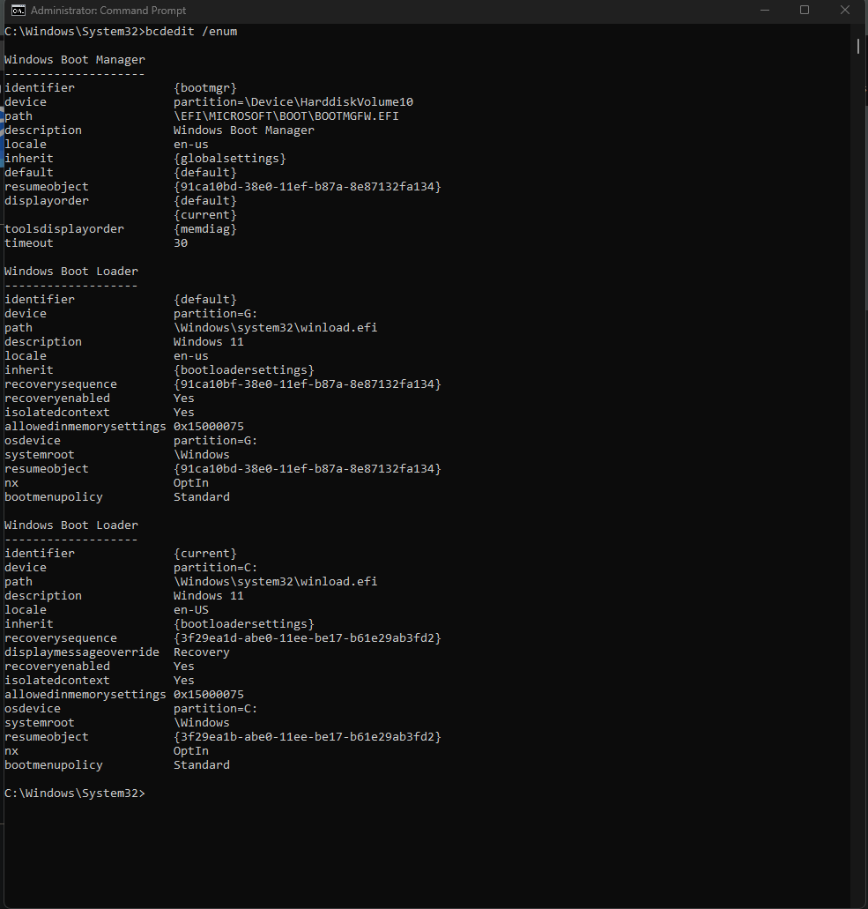Click the 'Recovery' value text

point(202,652)
